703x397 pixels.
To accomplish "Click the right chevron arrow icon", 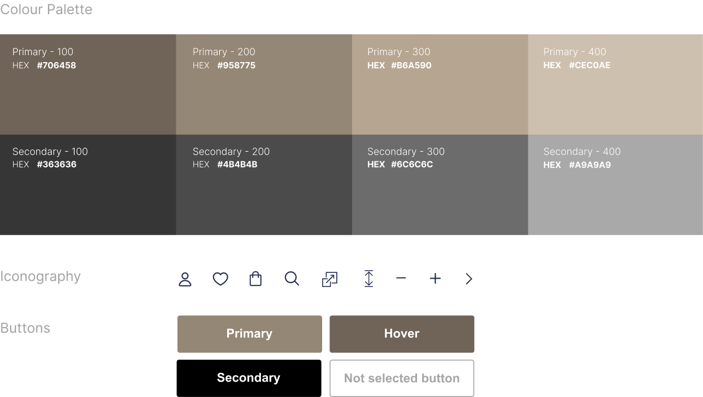I will coord(468,279).
